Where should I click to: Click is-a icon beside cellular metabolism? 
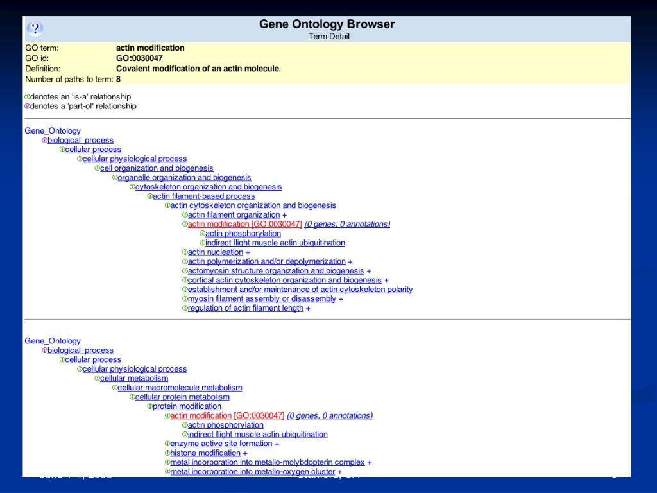pos(97,378)
